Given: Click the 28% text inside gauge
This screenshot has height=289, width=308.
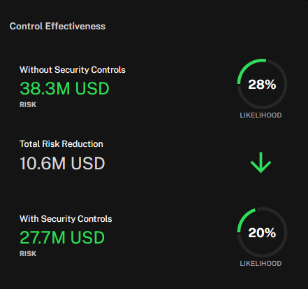Looking at the screenshot, I should pos(262,84).
